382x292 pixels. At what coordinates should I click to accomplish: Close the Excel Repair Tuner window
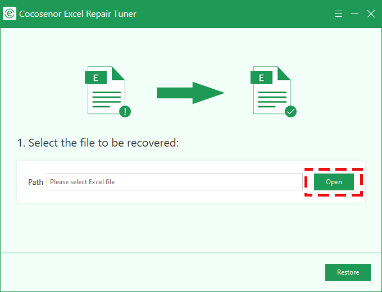(x=371, y=13)
